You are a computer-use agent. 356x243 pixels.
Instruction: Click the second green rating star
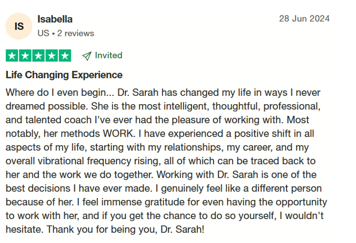[25, 56]
